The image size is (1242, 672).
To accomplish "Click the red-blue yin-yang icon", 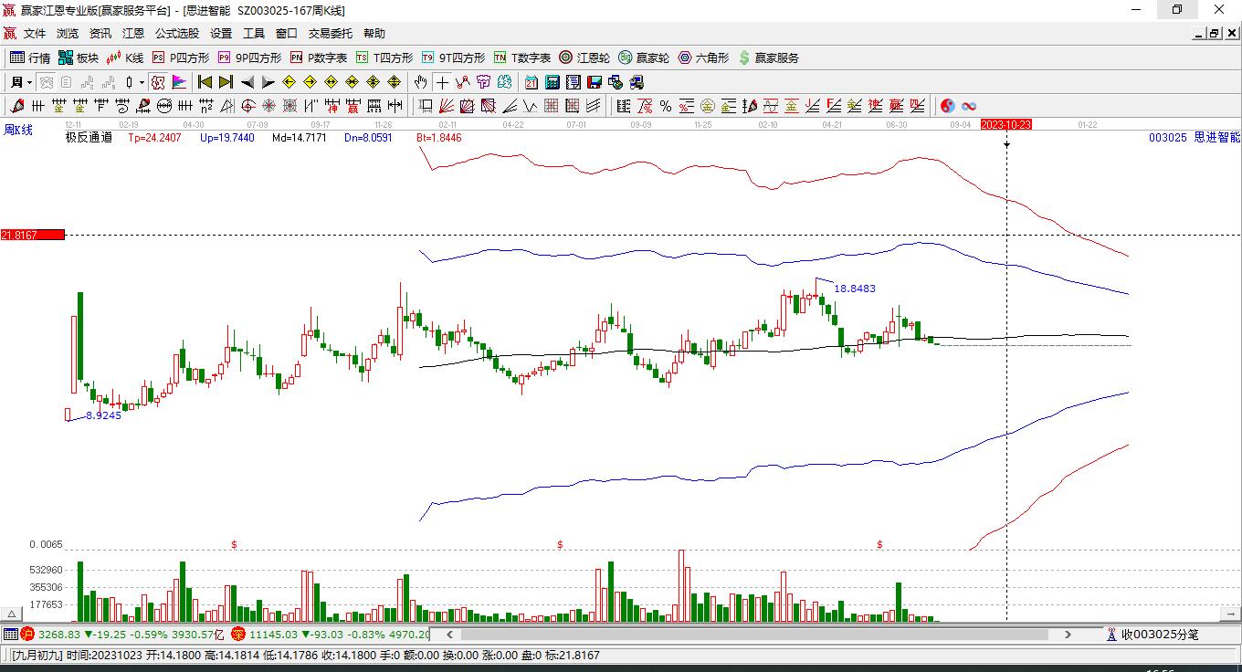I will pos(948,106).
